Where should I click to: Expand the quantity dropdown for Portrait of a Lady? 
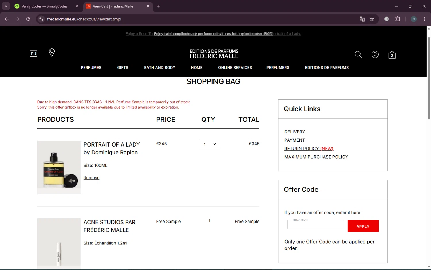(209, 144)
